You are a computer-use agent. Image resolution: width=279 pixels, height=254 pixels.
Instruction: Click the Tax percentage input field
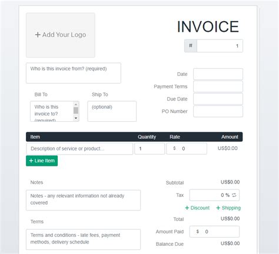(x=214, y=195)
